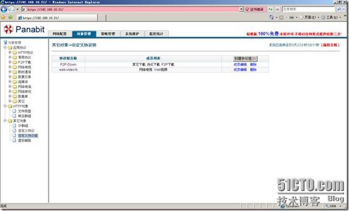This screenshot has height=211, width=349.
Task: Click the web-video-tv group name cell
Action: tap(68, 69)
